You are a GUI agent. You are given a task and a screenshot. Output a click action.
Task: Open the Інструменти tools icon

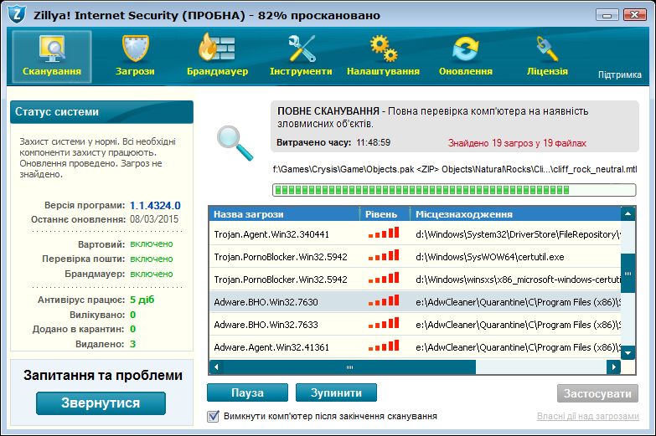301,49
